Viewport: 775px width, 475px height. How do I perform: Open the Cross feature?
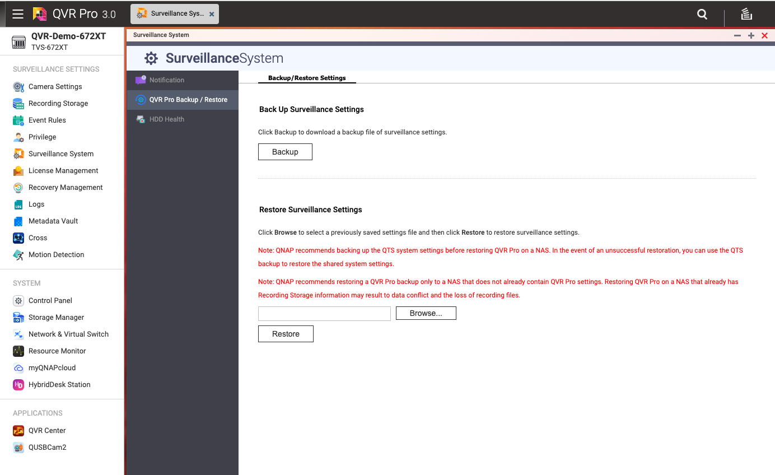tap(37, 237)
